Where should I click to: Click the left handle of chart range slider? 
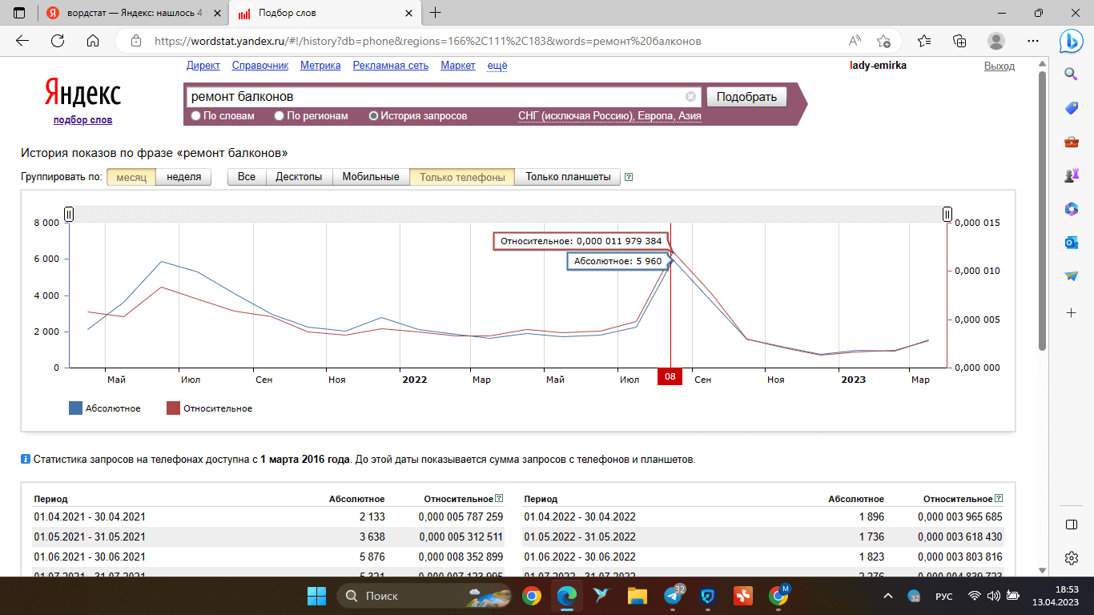click(69, 214)
